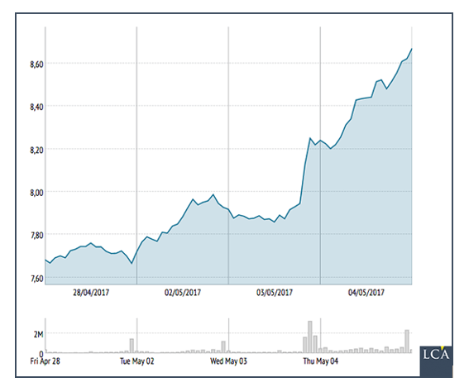Select the 28/04/2017 date label
The width and height of the screenshot is (469, 387).
(x=91, y=292)
